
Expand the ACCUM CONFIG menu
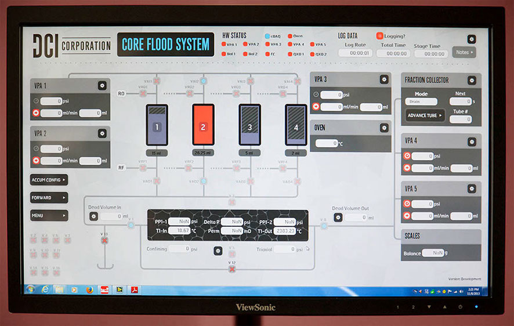pos(49,180)
